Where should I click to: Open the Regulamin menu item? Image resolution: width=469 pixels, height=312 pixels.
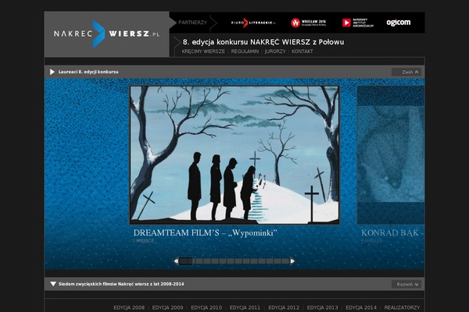tap(245, 51)
